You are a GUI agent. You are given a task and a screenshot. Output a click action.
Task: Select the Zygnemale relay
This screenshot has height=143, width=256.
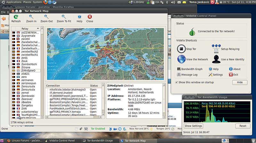(28, 36)
